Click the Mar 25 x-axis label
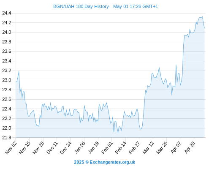The width and height of the screenshot is (209, 169). (x=162, y=147)
